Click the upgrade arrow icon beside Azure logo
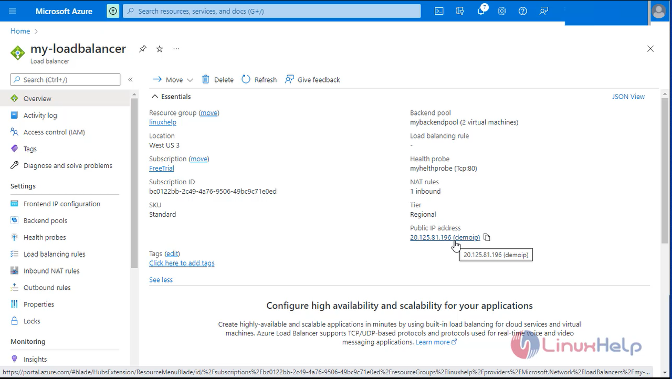Viewport: 672px width, 379px height. point(113,11)
